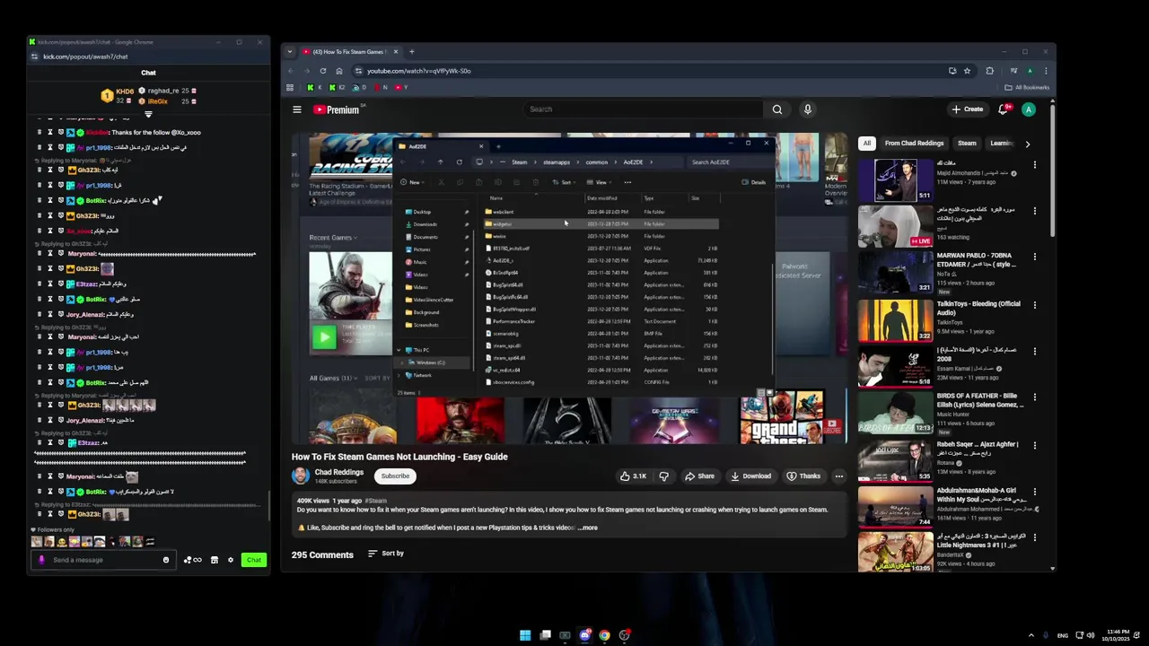Open YouTube notifications bell
Viewport: 1149px width, 646px height.
[x=1004, y=109]
